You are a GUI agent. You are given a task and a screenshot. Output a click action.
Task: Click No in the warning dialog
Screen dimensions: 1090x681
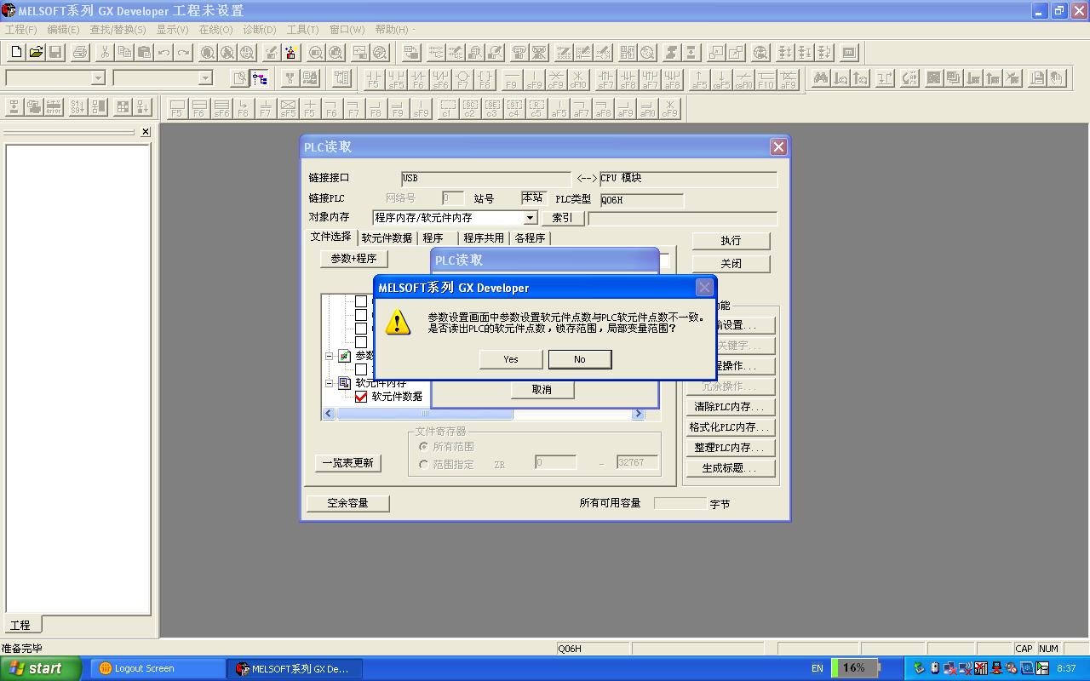tap(579, 359)
